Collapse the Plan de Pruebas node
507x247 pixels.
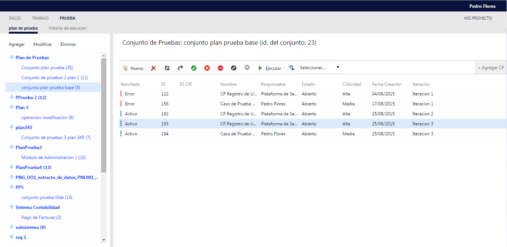[x=11, y=58]
